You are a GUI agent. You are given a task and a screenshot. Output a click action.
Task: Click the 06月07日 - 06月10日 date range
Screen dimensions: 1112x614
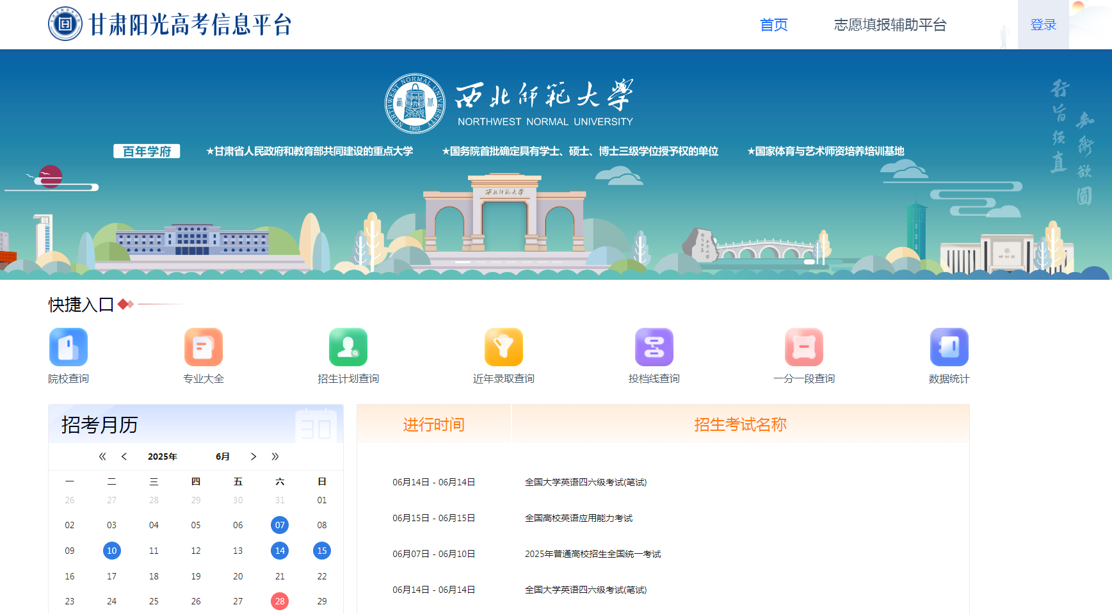click(434, 554)
